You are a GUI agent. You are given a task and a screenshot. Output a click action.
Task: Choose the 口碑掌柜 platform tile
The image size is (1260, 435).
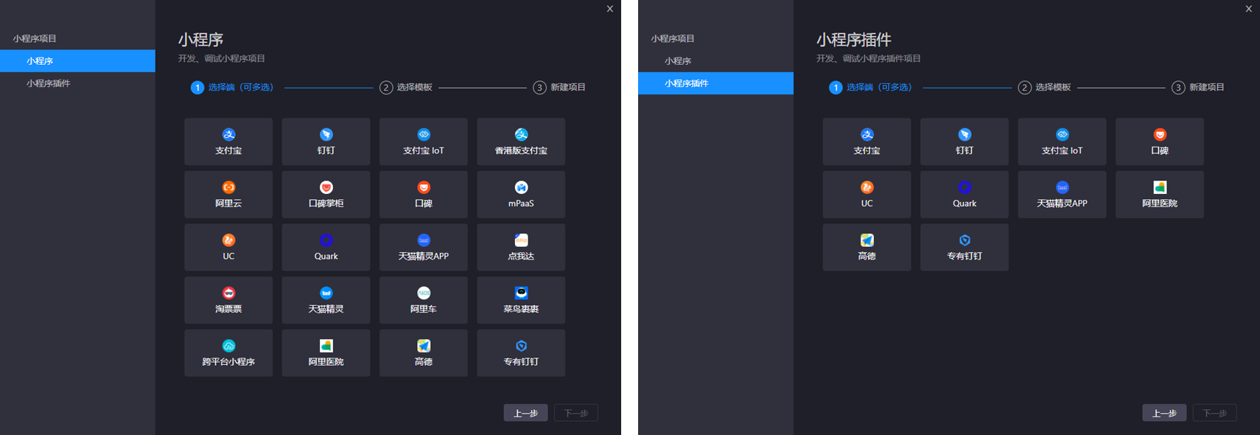point(326,195)
